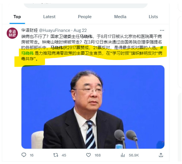Switch to the Media tab
Screen dimensions: 182x164
click(120, 17)
